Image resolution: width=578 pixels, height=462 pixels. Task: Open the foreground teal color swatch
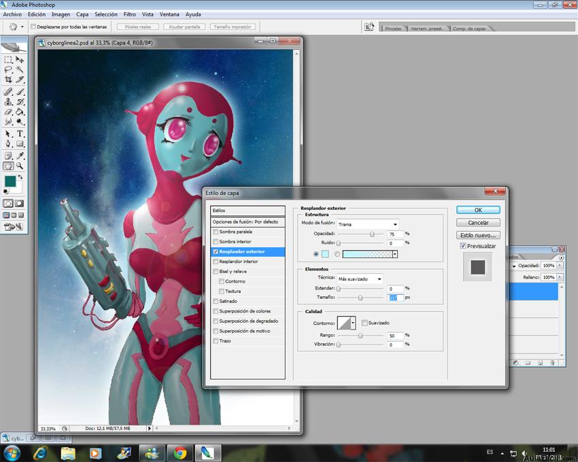[x=10, y=181]
